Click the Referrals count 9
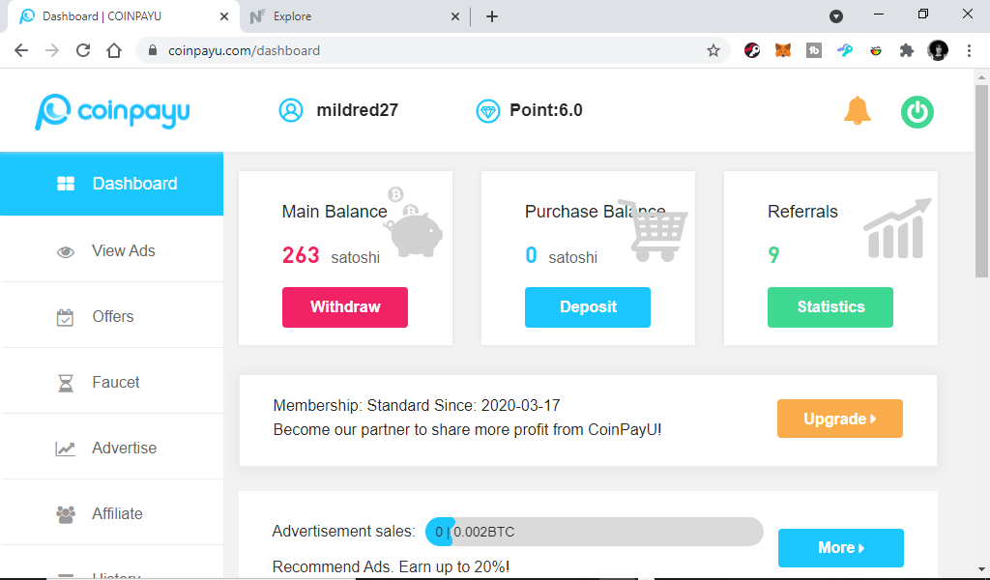 click(773, 255)
